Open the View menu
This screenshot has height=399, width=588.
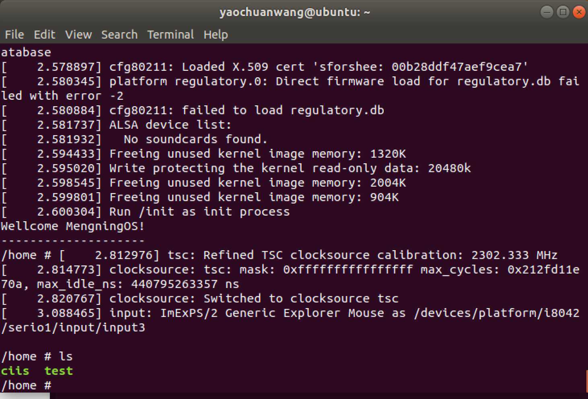tap(78, 35)
